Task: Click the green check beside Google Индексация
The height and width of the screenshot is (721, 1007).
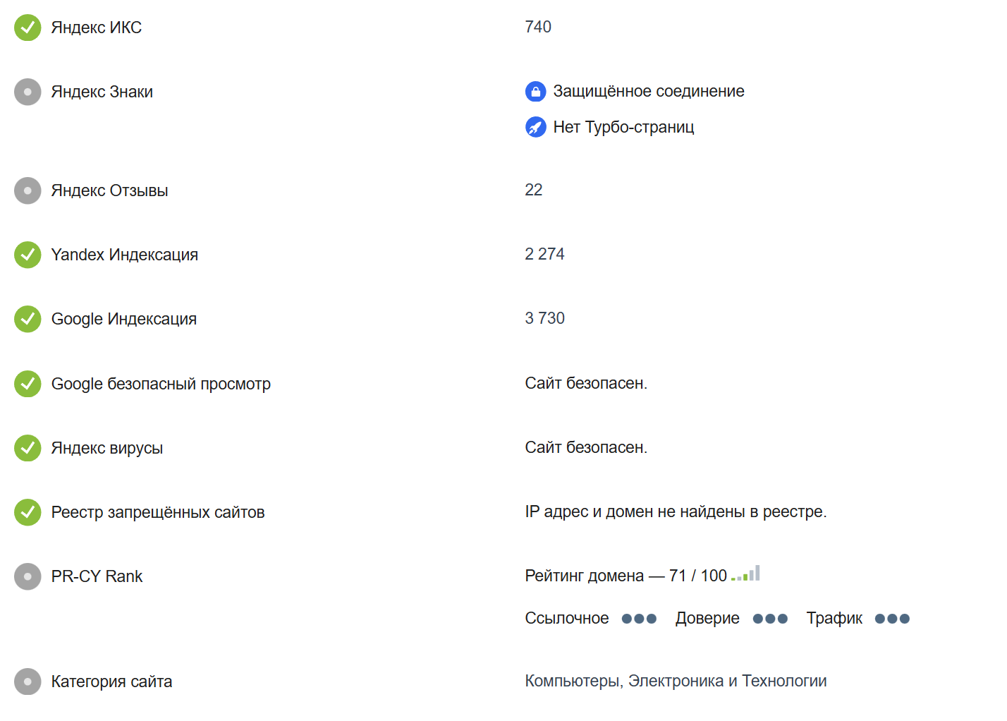Action: 28,319
